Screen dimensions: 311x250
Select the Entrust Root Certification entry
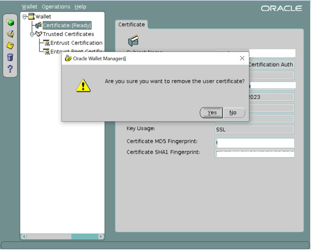coord(77,51)
